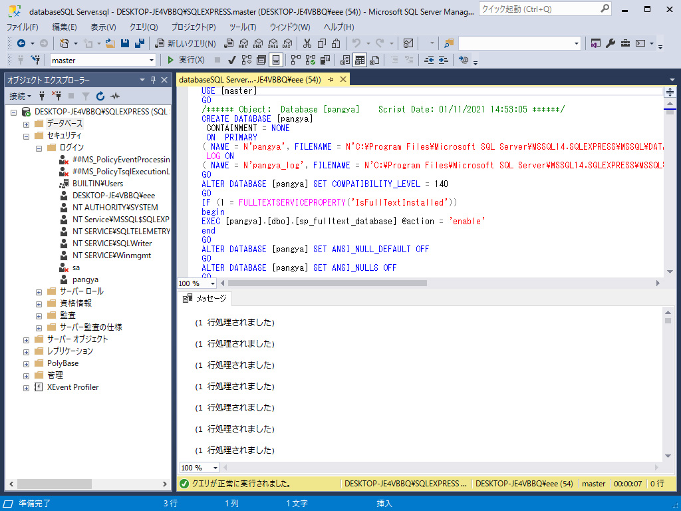The width and height of the screenshot is (681, 511).
Task: Open the ヘルプ(H) menu
Action: [339, 27]
